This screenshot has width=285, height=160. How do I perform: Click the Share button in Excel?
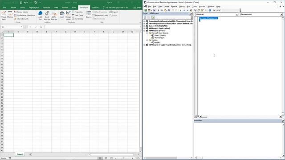point(138,8)
